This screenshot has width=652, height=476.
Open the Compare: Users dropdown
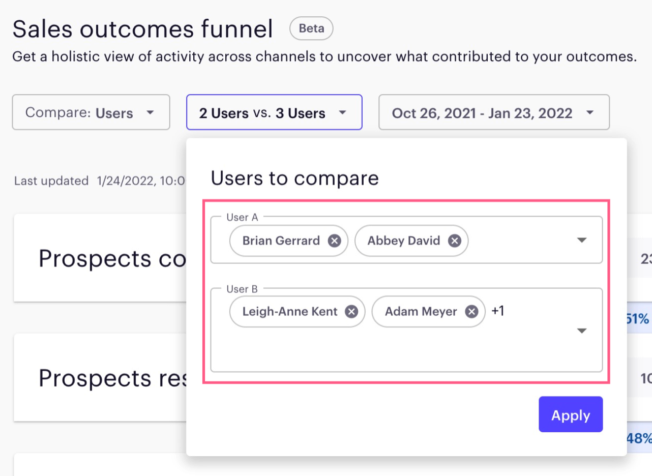[91, 112]
